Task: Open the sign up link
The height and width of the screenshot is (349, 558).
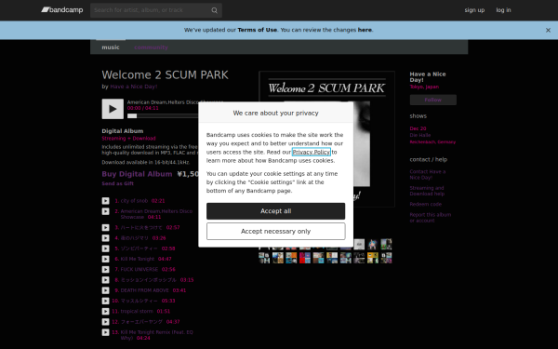Action: 474,10
